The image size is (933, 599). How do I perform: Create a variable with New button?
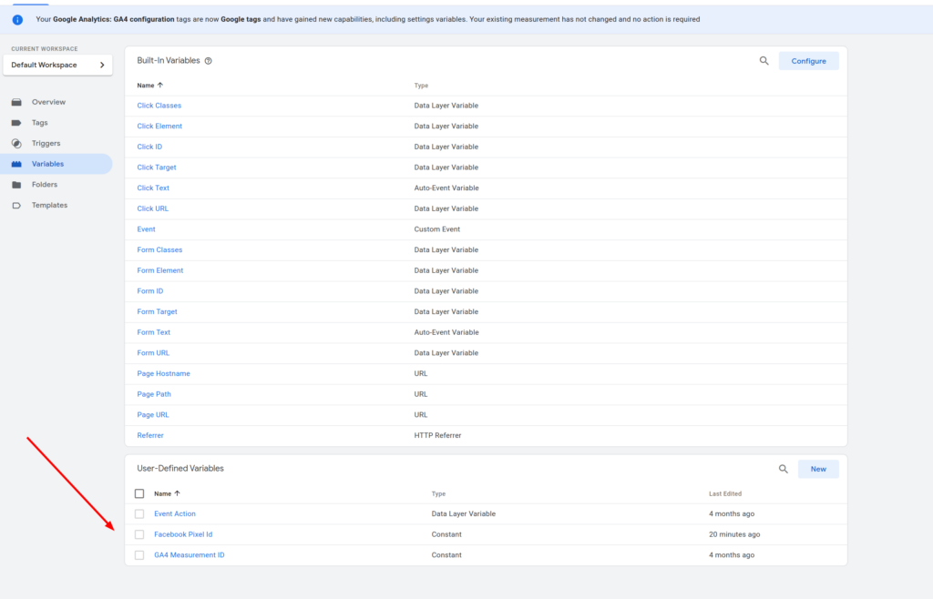817,469
